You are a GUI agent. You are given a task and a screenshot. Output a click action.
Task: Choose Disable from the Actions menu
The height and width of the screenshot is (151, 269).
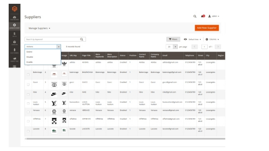(30, 57)
